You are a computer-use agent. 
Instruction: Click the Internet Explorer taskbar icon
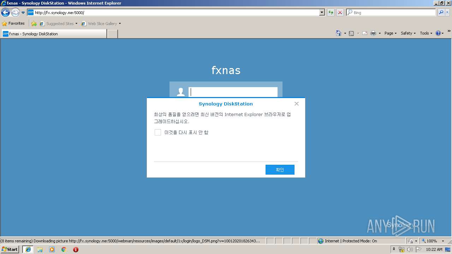point(28,249)
